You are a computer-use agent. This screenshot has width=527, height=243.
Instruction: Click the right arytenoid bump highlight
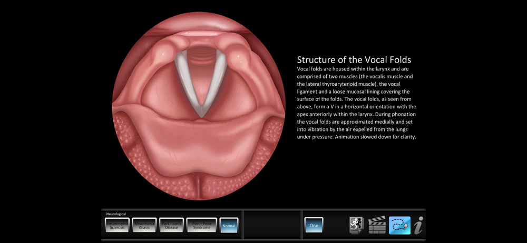[239, 55]
